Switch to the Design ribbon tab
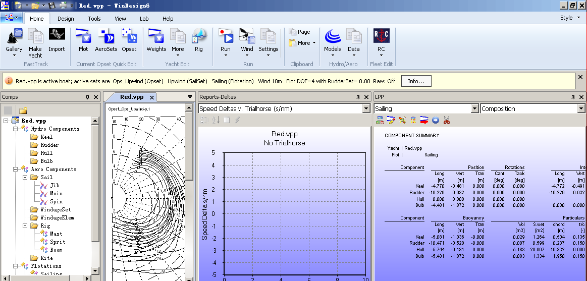 66,19
